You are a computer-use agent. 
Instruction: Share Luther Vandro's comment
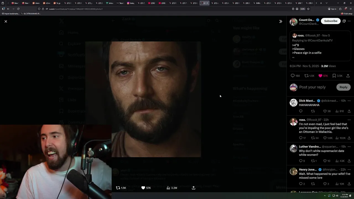coord(349,161)
